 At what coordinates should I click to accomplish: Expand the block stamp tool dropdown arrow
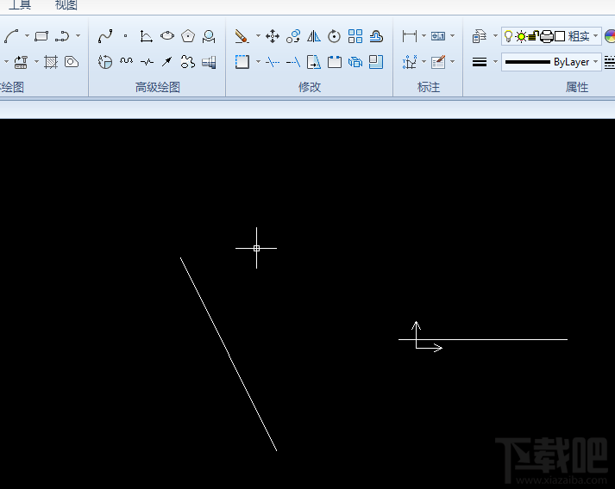point(36,61)
